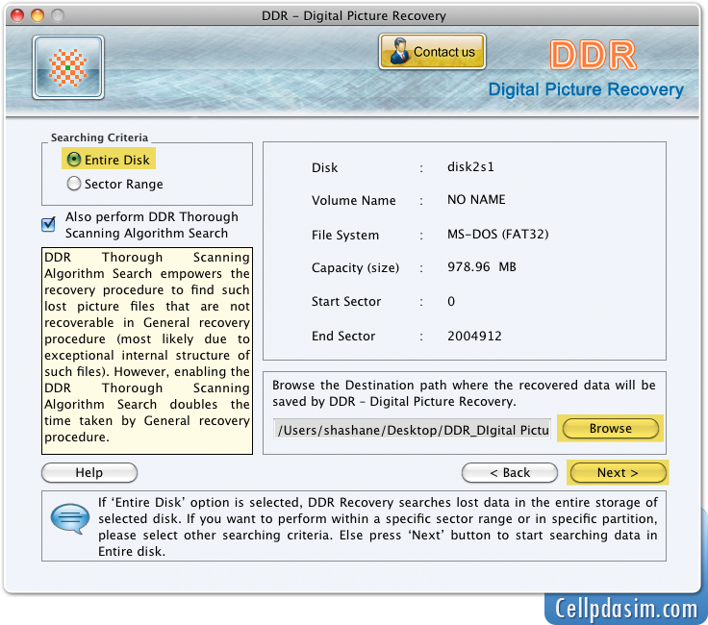Click the Start Sector value 0

451,302
